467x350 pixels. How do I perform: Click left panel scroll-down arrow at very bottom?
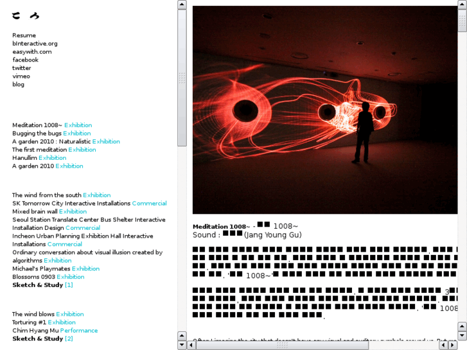coord(182,346)
